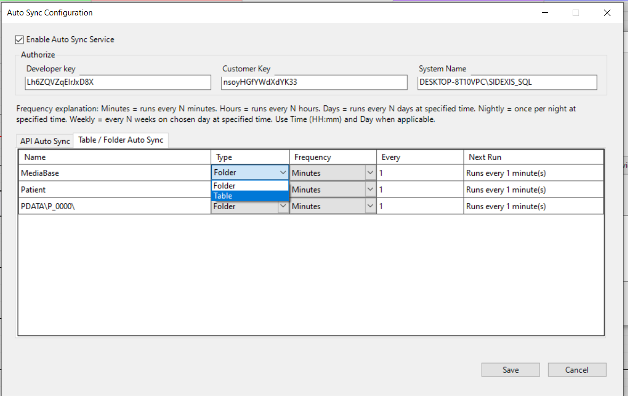Image resolution: width=628 pixels, height=396 pixels.
Task: Click the MediaBase name cell
Action: click(x=114, y=173)
